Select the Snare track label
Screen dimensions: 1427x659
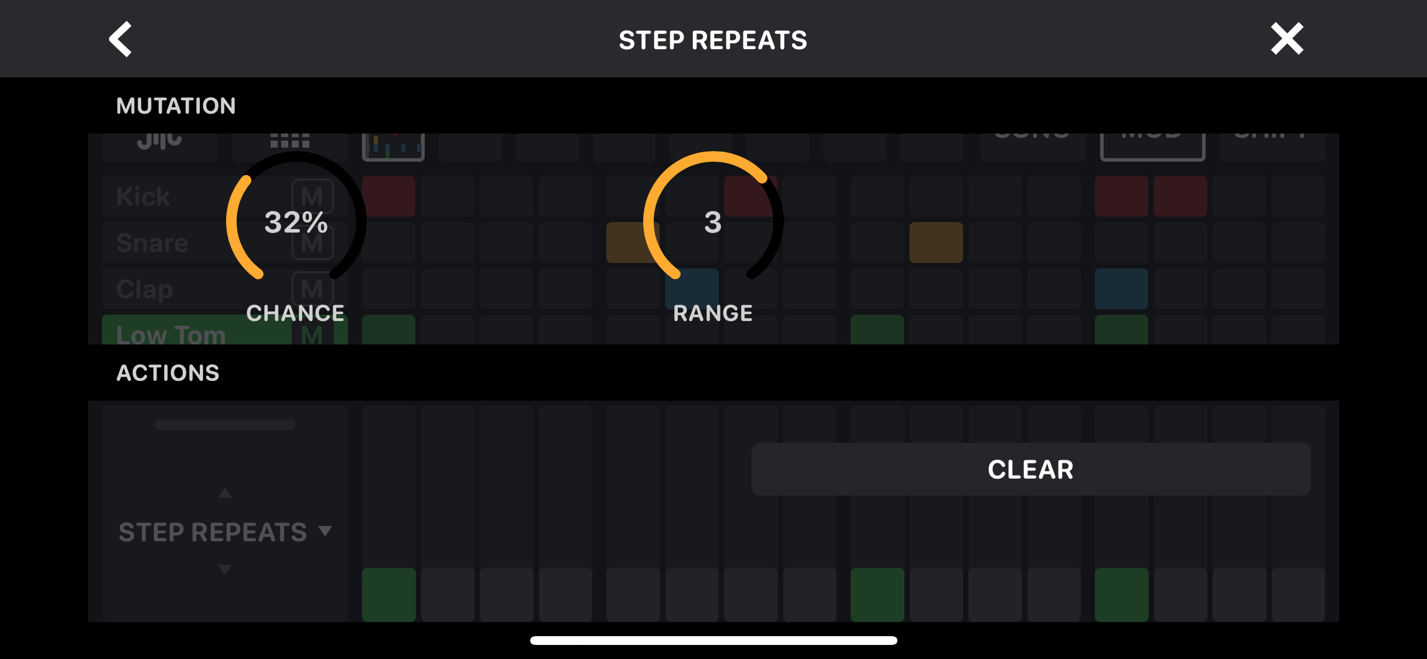(152, 243)
